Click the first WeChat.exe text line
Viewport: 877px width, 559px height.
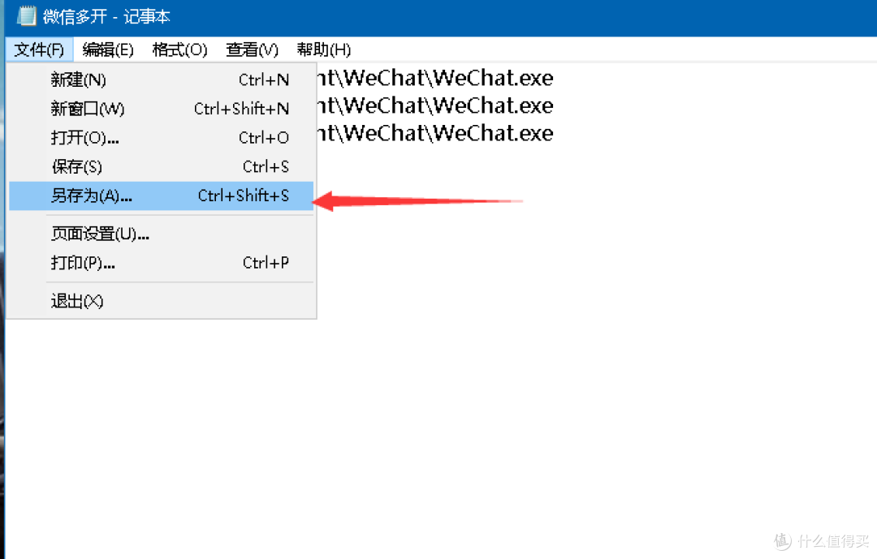tap(435, 78)
